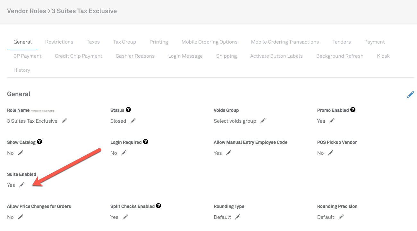This screenshot has width=417, height=231.
Task: Open help icon beside Show Catalog
Action: click(x=39, y=142)
